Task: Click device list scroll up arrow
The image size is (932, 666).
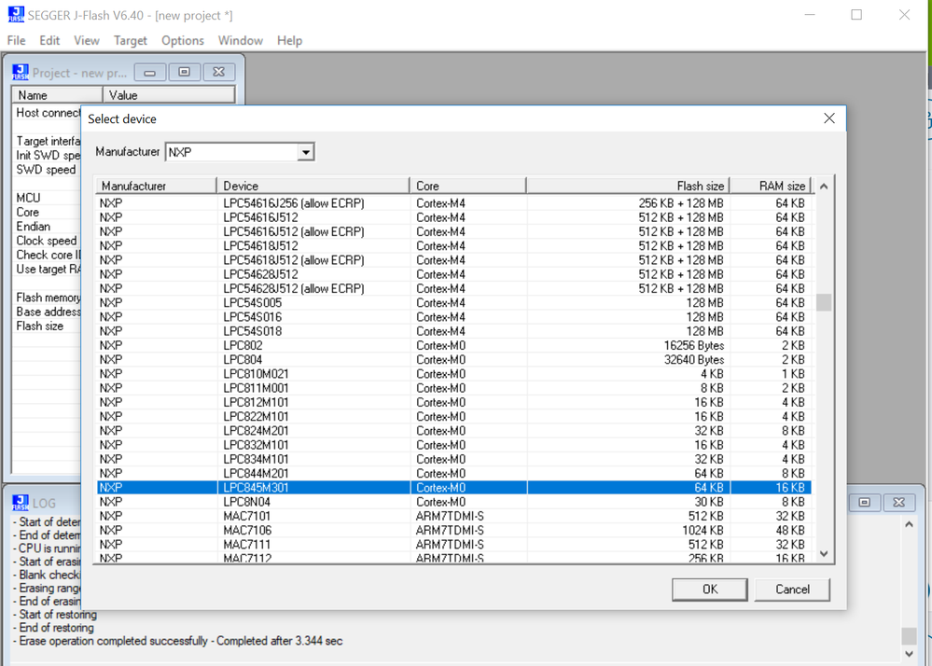Action: click(x=824, y=187)
